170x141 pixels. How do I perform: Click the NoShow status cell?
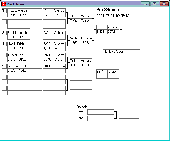pos(60,66)
